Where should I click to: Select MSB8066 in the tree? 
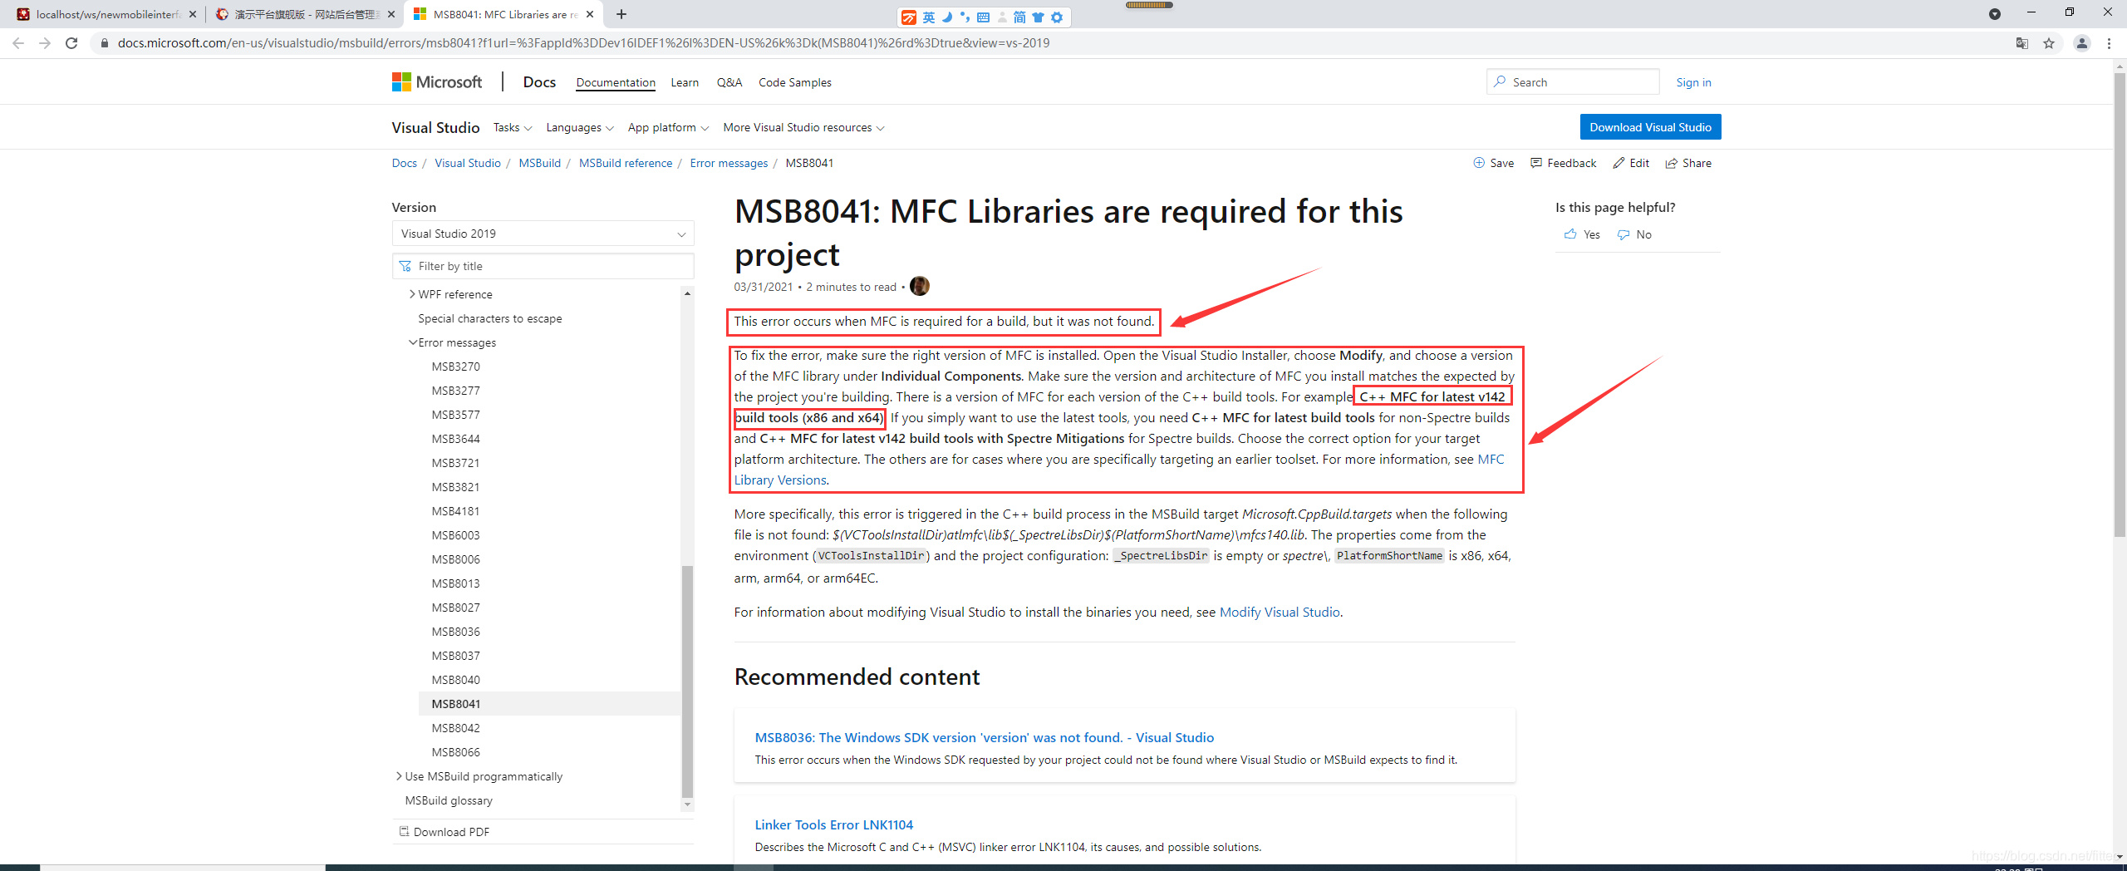tap(455, 752)
